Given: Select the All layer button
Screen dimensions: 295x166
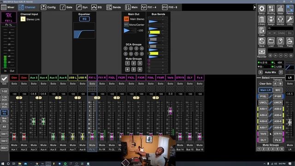Looking at the screenshot, I should (x=4, y=127).
